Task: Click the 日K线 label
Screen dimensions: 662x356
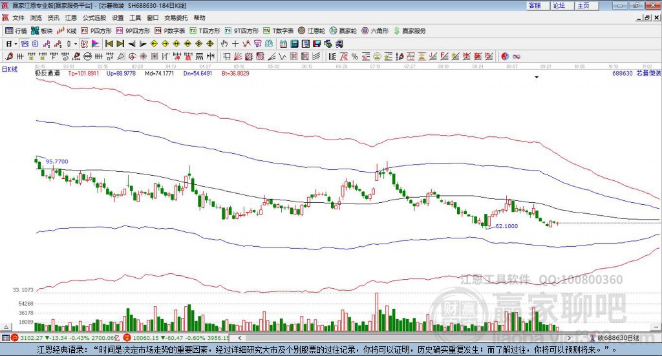Action: tap(10, 69)
